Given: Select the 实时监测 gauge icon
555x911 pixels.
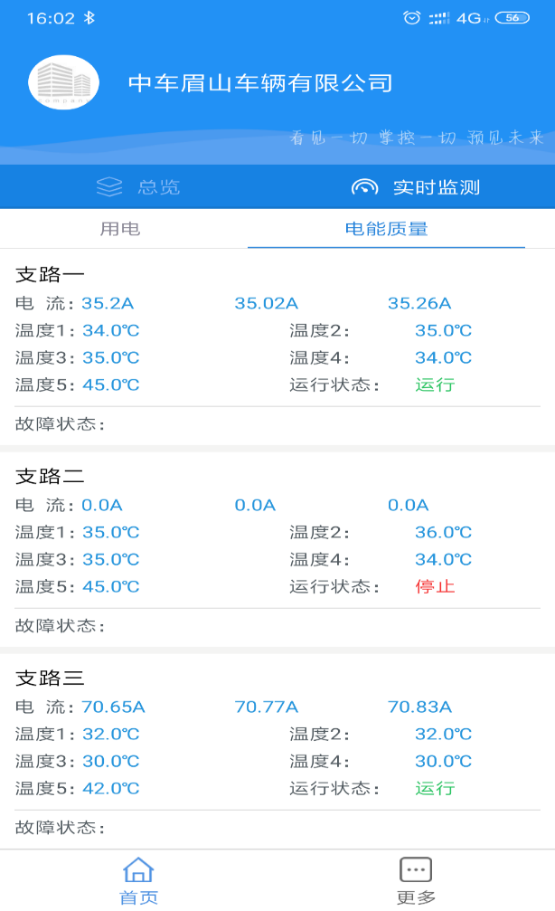Looking at the screenshot, I should (x=364, y=187).
